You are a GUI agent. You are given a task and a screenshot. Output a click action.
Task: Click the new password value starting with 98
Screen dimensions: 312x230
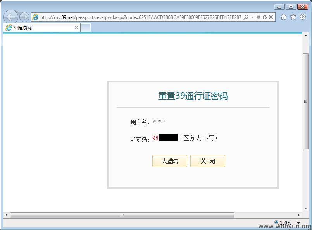[165, 138]
